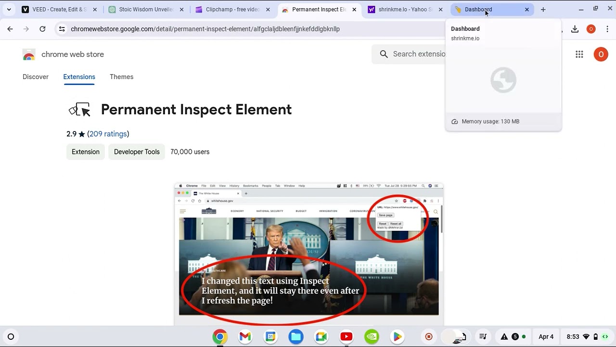Open Gmail from the shelf
This screenshot has height=347, width=616.
tap(245, 337)
